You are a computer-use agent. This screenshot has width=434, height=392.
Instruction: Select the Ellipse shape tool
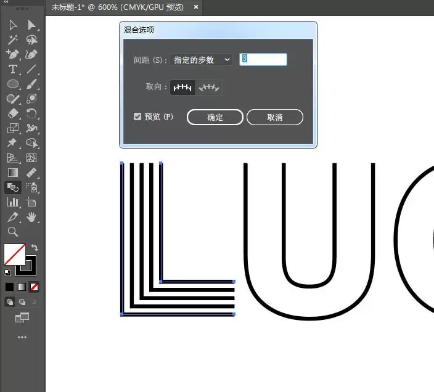pyautogui.click(x=13, y=84)
